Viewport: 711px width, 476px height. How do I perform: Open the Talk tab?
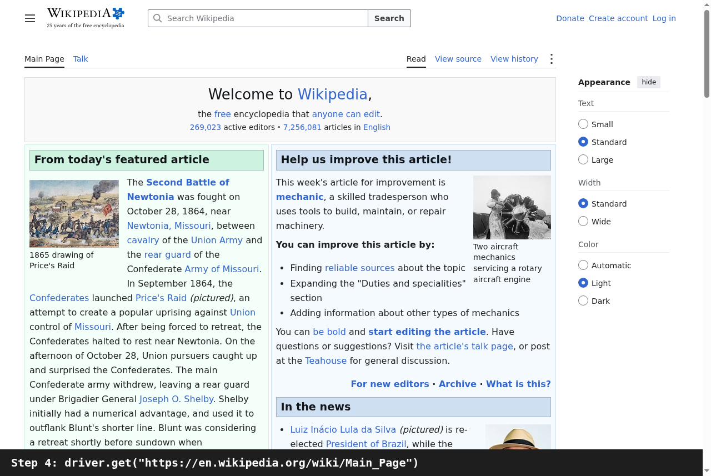[x=81, y=59]
